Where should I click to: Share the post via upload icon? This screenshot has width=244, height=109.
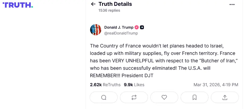point(225,97)
